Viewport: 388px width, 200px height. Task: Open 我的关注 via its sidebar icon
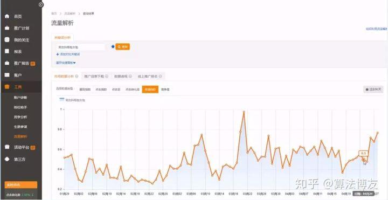(7, 39)
